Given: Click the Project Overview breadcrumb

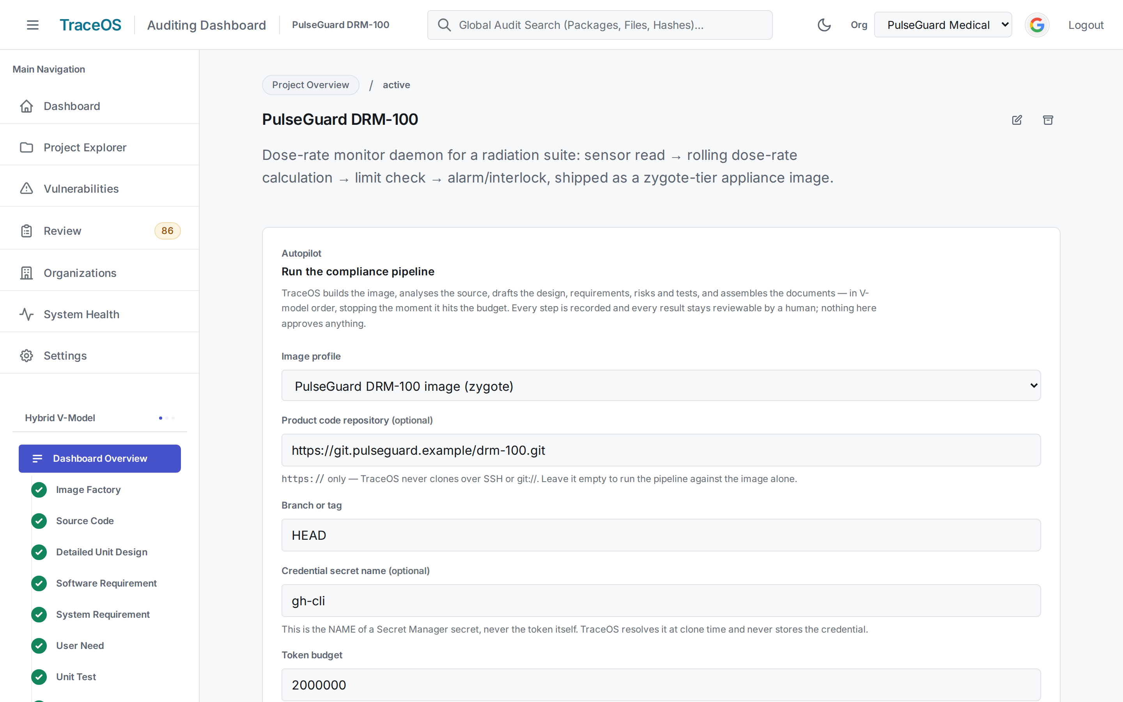Looking at the screenshot, I should click(310, 85).
